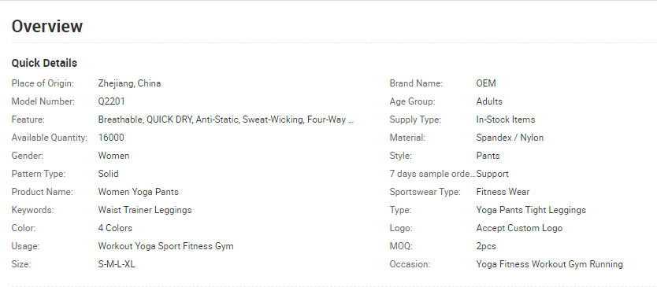657x287 pixels.
Task: Click the Overview section heading
Action: (x=47, y=27)
